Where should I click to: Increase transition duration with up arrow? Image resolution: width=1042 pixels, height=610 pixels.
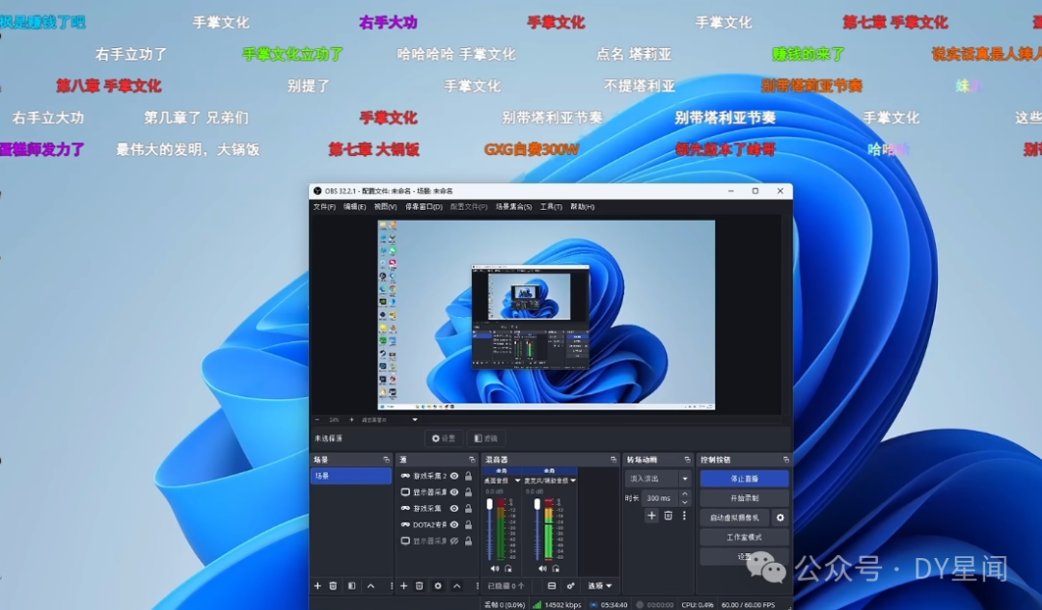pos(684,493)
